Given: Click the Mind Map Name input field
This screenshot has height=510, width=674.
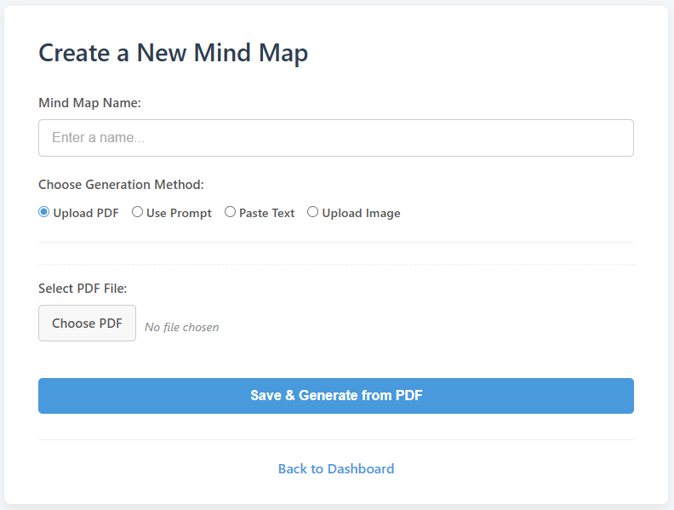Looking at the screenshot, I should pos(335,138).
